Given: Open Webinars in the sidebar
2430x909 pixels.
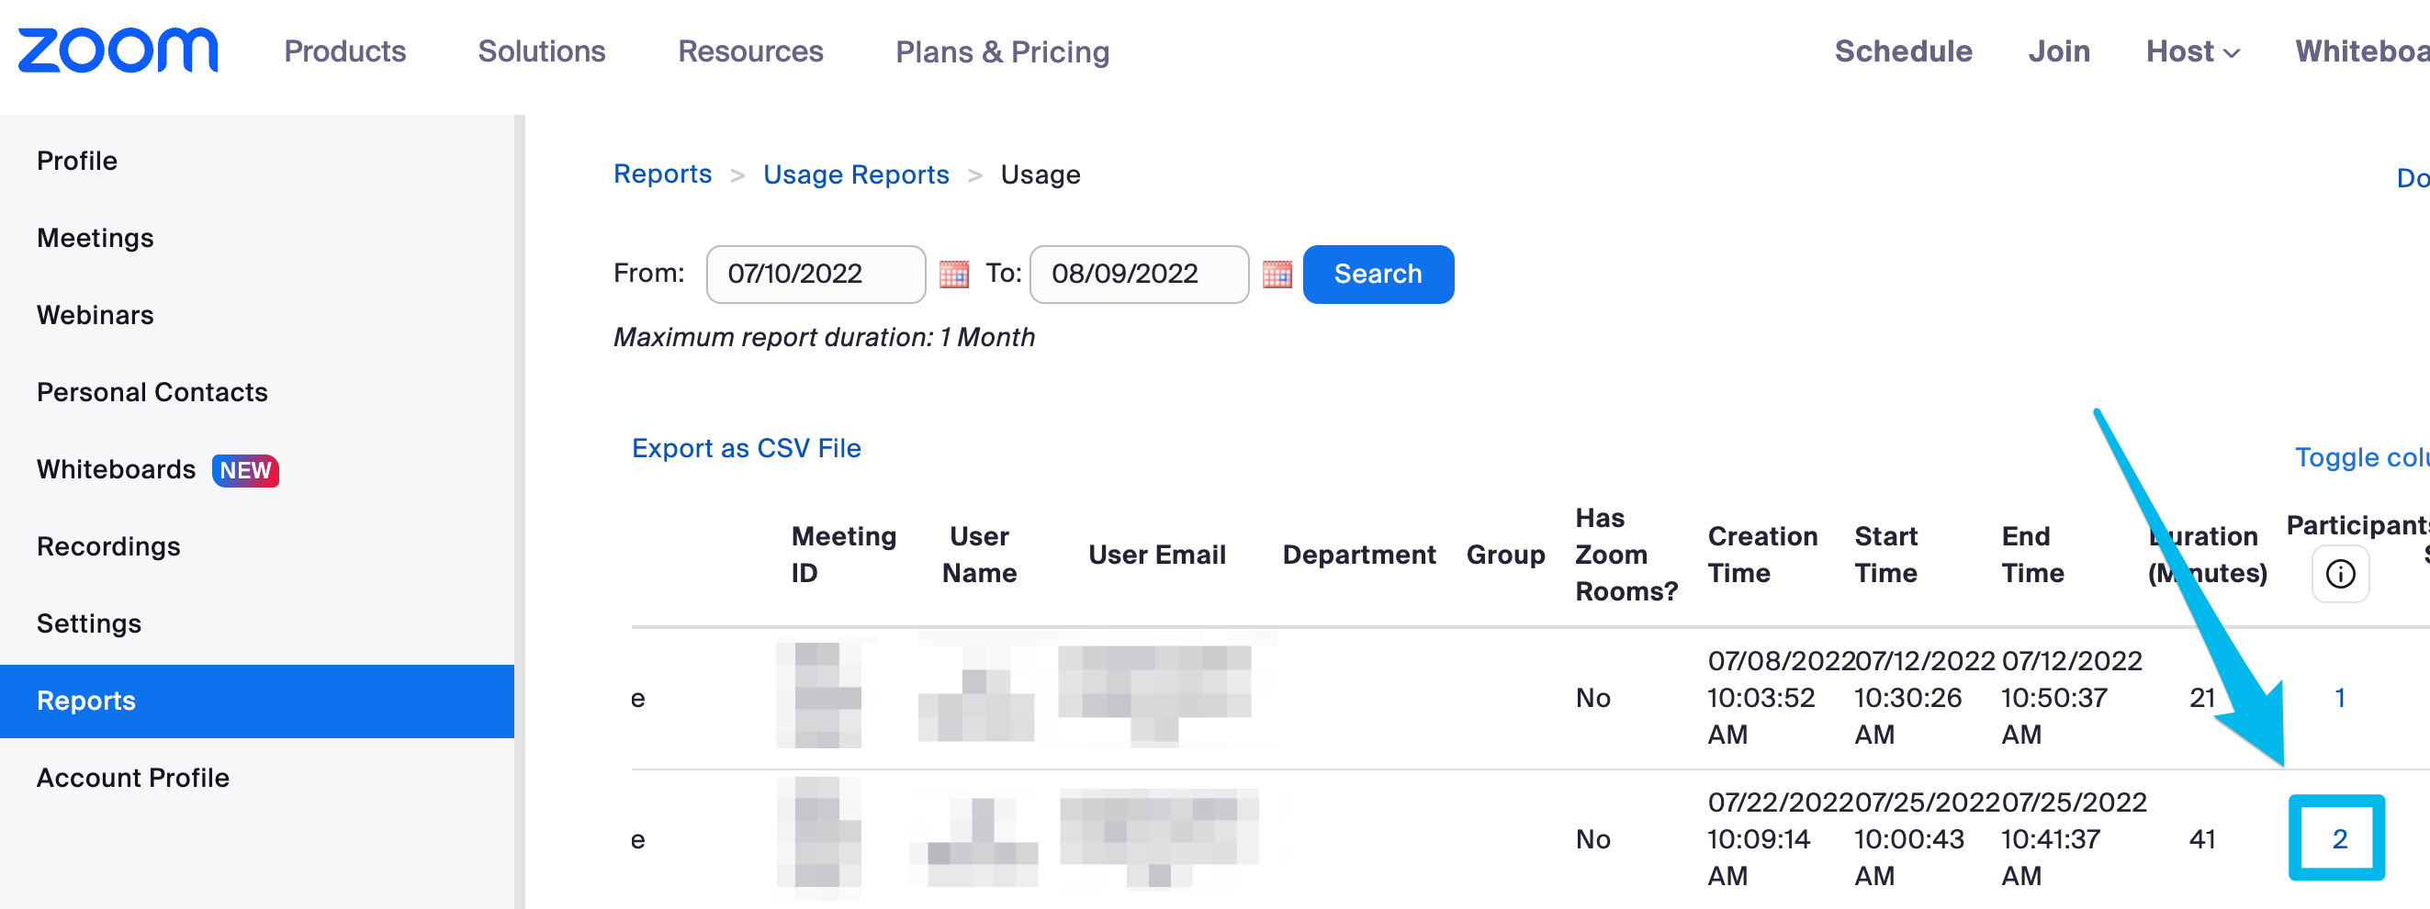Looking at the screenshot, I should click(96, 315).
